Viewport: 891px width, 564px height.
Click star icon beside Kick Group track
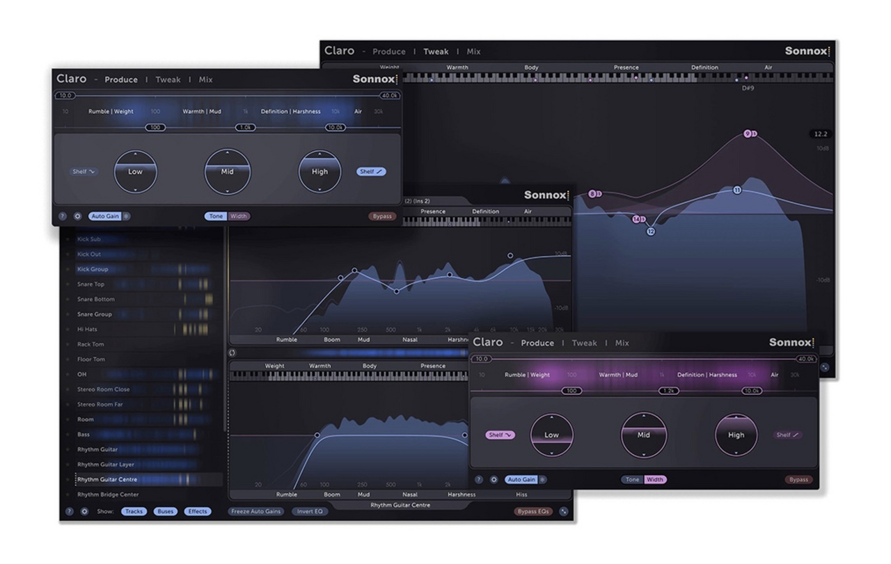(68, 269)
